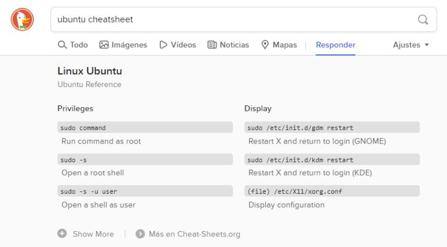Switch to the Vídeos tab
Viewport: 447px width, 247px height.
178,45
